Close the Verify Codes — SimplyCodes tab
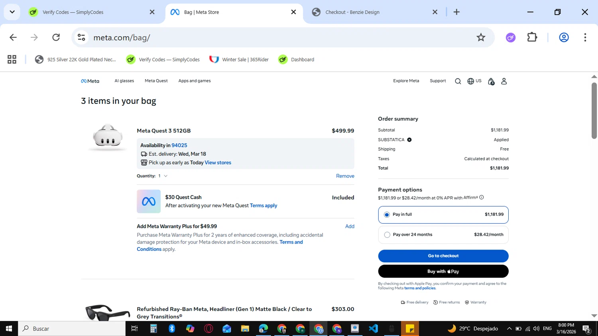Viewport: 598px width, 336px height. point(152,12)
